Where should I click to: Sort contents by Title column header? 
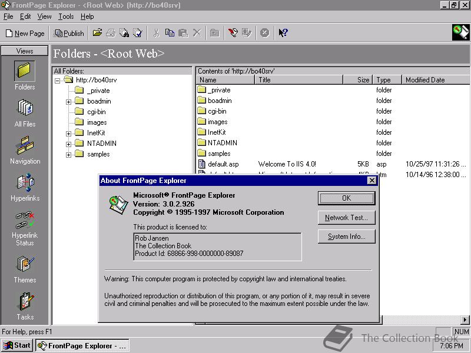pyautogui.click(x=299, y=80)
